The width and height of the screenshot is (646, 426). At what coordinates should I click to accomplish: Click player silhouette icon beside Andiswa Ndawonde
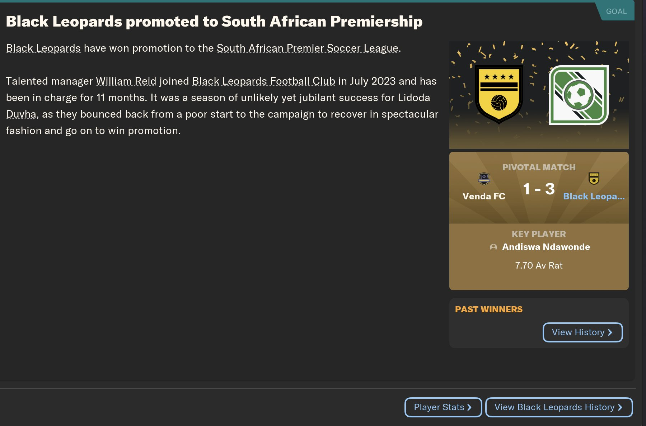pos(493,247)
